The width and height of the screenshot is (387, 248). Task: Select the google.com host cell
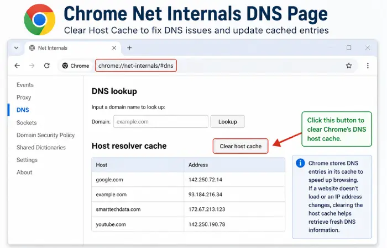(x=138, y=180)
